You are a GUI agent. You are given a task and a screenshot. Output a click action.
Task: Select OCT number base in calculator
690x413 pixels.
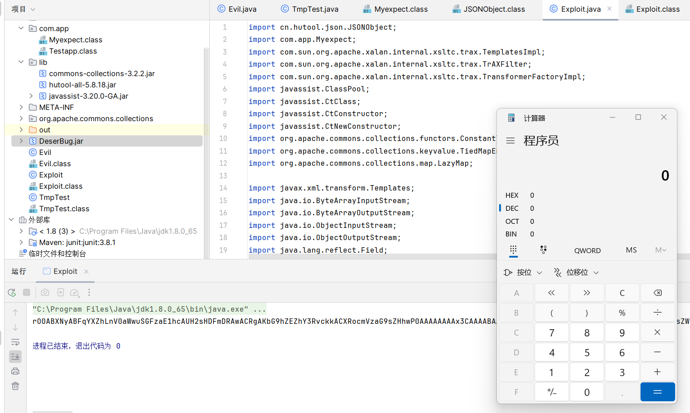[x=587, y=221]
